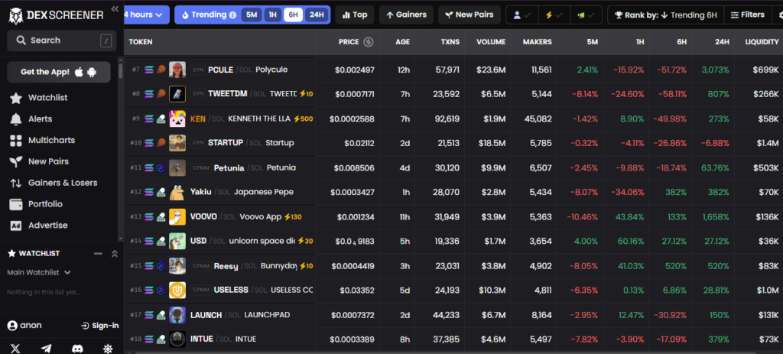Viewport: 783px width, 354px height.
Task: Click the info icon beside Trending
Action: click(x=232, y=15)
